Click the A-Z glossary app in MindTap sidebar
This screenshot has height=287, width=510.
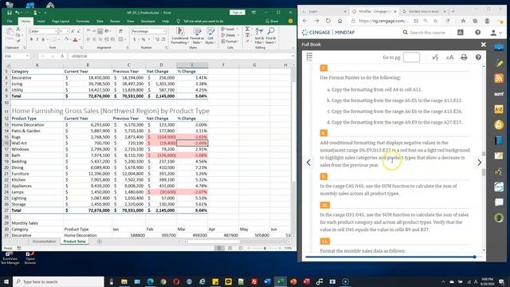click(x=499, y=109)
